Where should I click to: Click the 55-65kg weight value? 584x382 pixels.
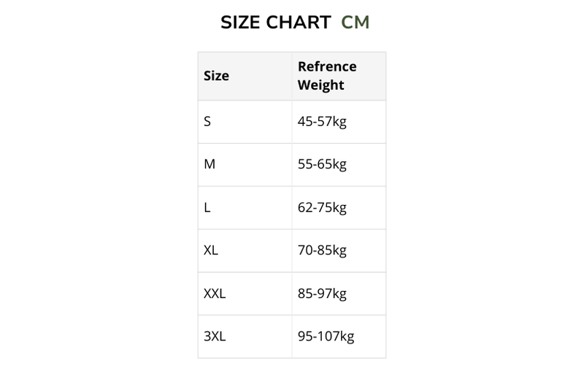pyautogui.click(x=322, y=165)
